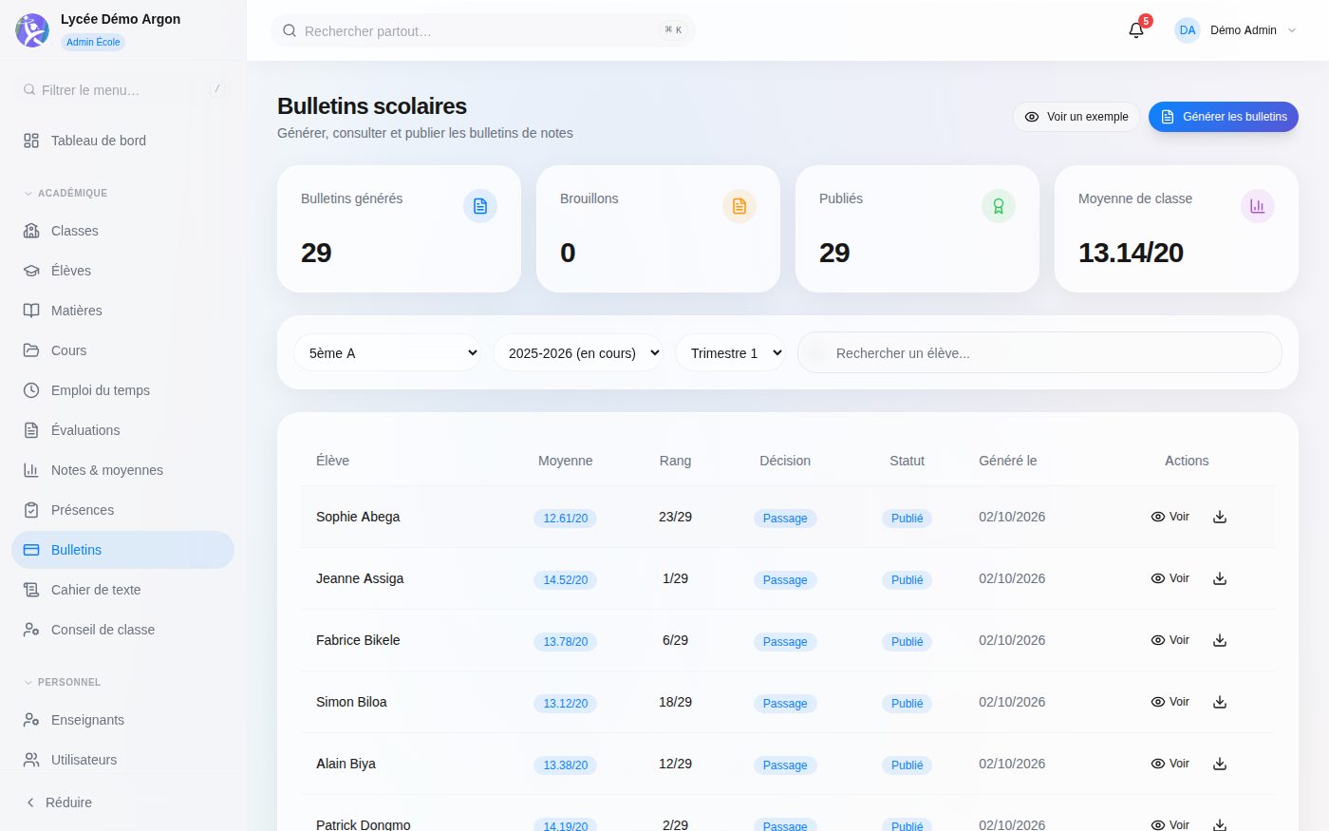Expand the Démo Admin user menu

coord(1236,30)
